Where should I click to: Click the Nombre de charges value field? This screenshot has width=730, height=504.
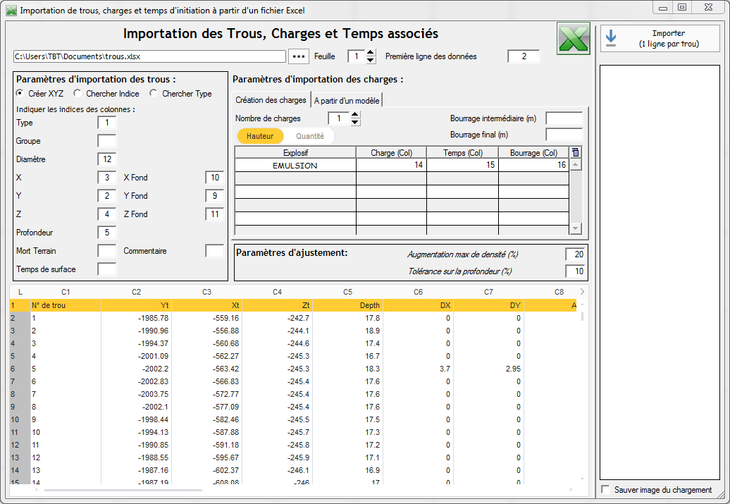click(x=339, y=118)
